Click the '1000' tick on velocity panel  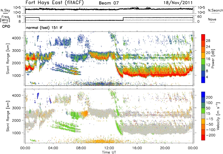click(16, 133)
